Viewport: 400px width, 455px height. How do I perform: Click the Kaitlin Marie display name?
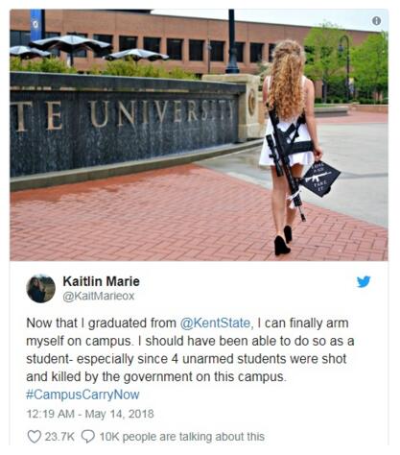point(101,281)
